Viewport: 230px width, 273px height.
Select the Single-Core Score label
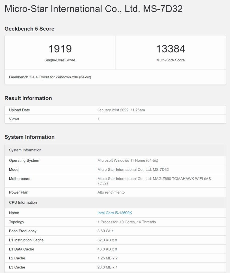(x=60, y=60)
